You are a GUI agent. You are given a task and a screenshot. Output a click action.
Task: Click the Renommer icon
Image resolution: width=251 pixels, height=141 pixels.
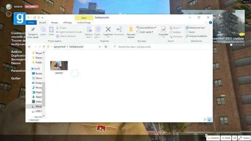(x=119, y=29)
